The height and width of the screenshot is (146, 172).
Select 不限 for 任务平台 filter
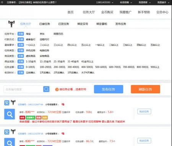(21, 34)
